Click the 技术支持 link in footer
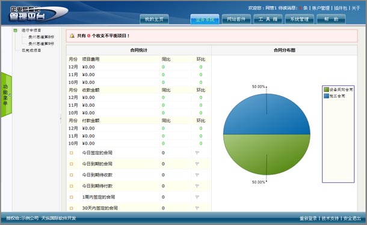Screen dimensions: 367x225 click(x=330, y=218)
